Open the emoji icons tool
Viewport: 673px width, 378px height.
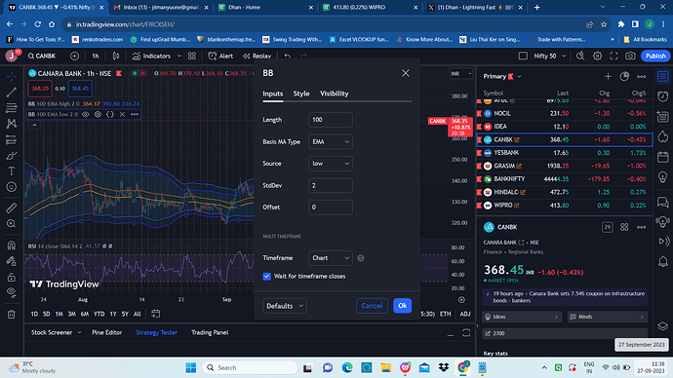pyautogui.click(x=12, y=187)
